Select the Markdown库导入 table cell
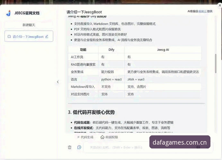222x160 pixels. point(83,87)
